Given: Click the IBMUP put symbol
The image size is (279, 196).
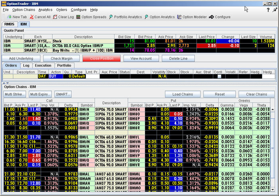Looking at the screenshot, I should 136,119.
